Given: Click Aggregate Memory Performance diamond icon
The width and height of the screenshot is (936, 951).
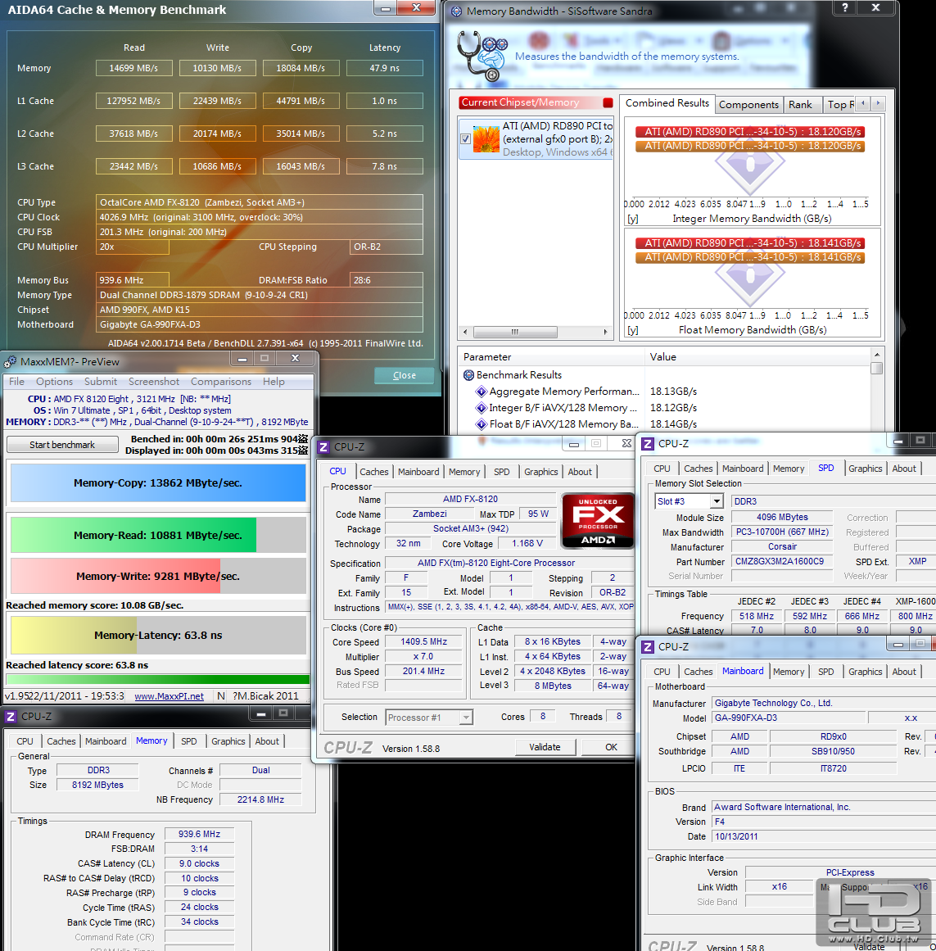Looking at the screenshot, I should pos(482,392).
